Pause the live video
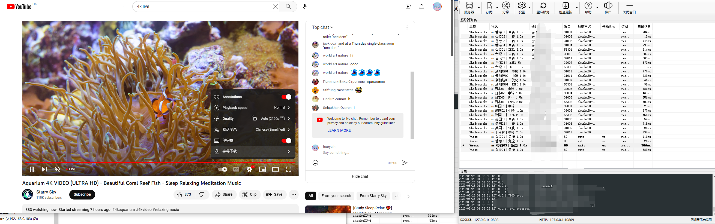 pos(32,169)
